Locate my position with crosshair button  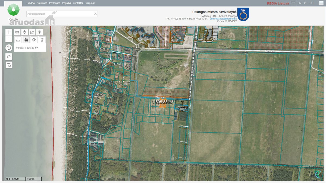tap(9, 57)
